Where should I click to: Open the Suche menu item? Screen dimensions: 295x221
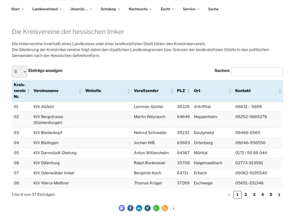point(213,9)
